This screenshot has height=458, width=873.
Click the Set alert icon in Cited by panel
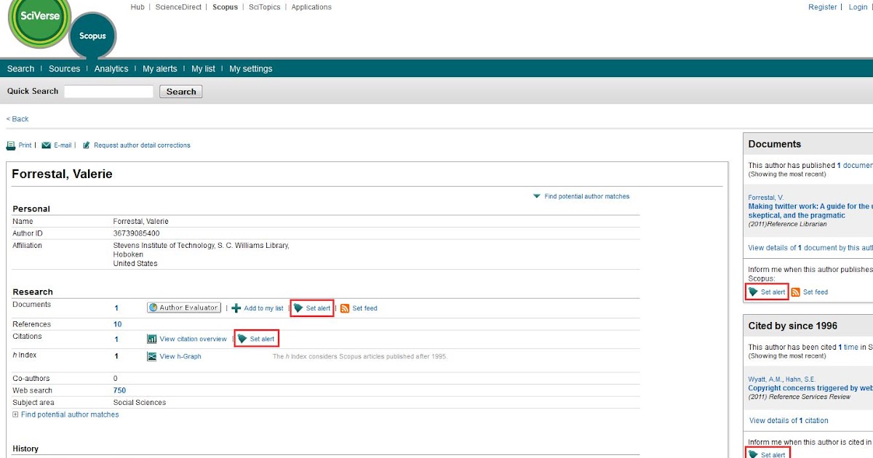pos(754,454)
